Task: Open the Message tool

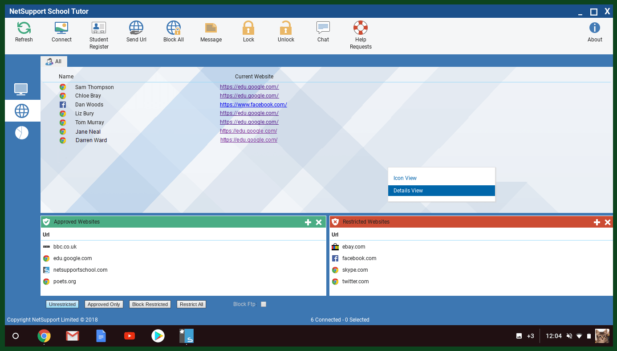Action: [211, 28]
